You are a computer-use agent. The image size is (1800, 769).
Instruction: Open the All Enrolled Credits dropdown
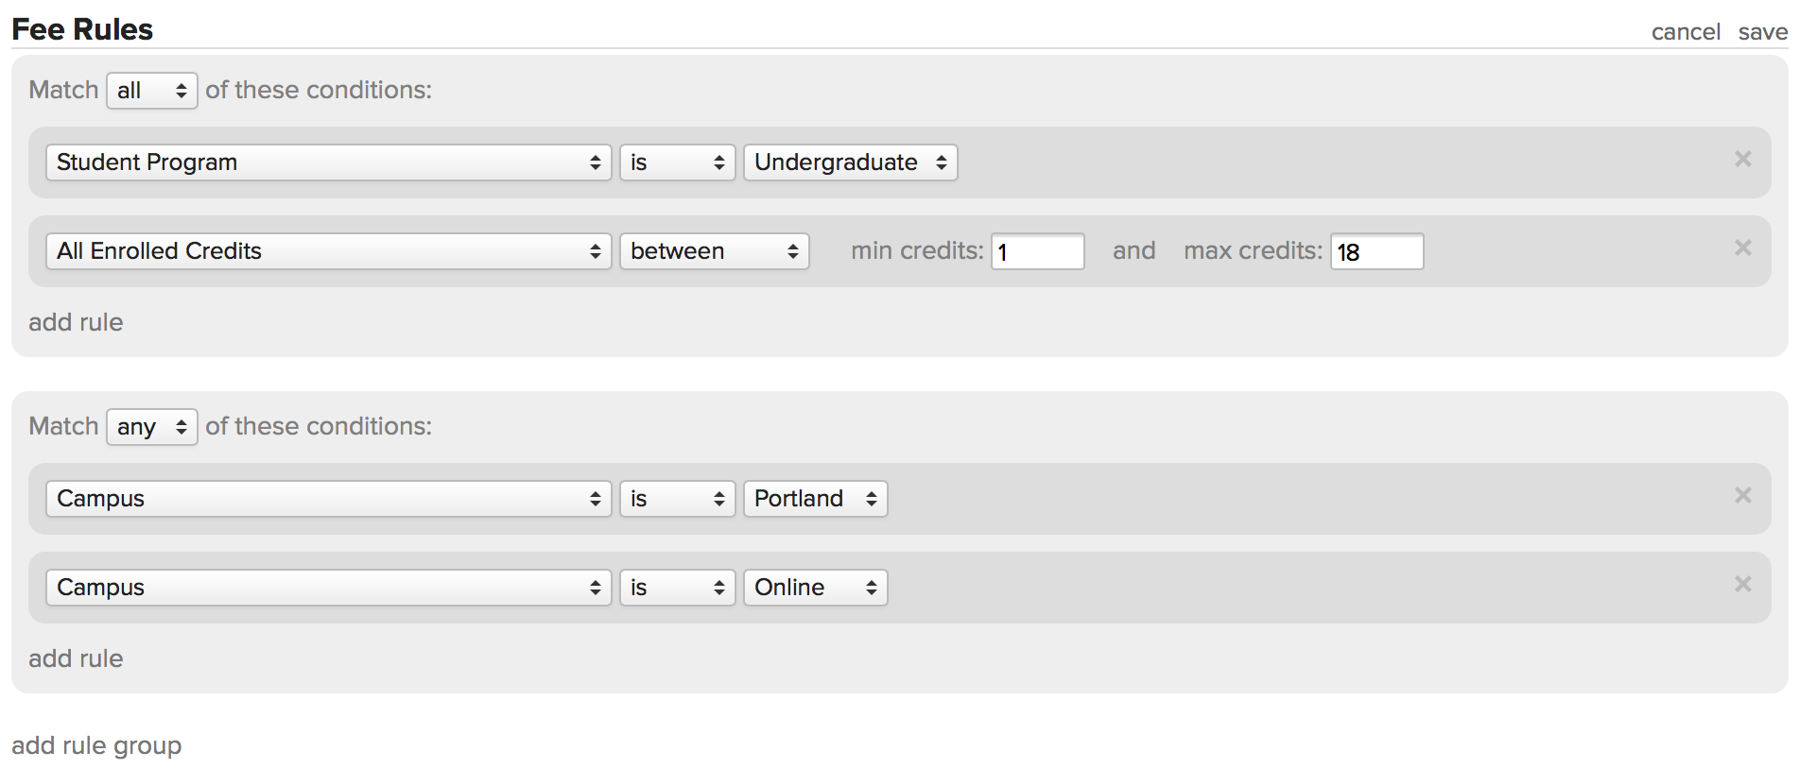click(328, 251)
